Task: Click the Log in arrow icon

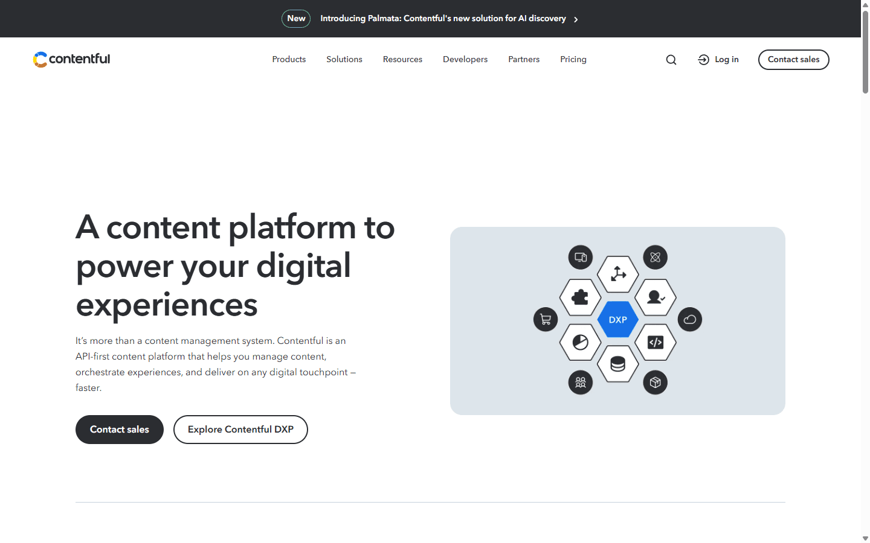Action: tap(703, 60)
